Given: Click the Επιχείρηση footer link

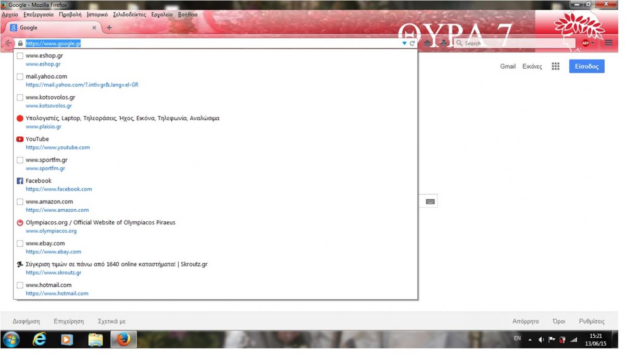Looking at the screenshot, I should pos(69,321).
